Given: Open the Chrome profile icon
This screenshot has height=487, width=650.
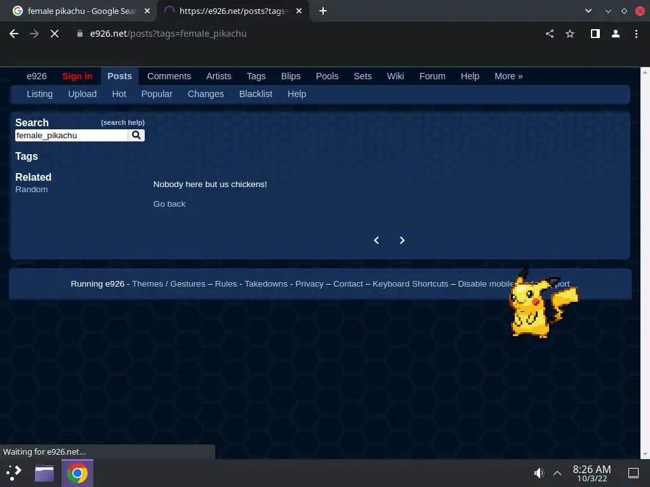Looking at the screenshot, I should (x=616, y=34).
